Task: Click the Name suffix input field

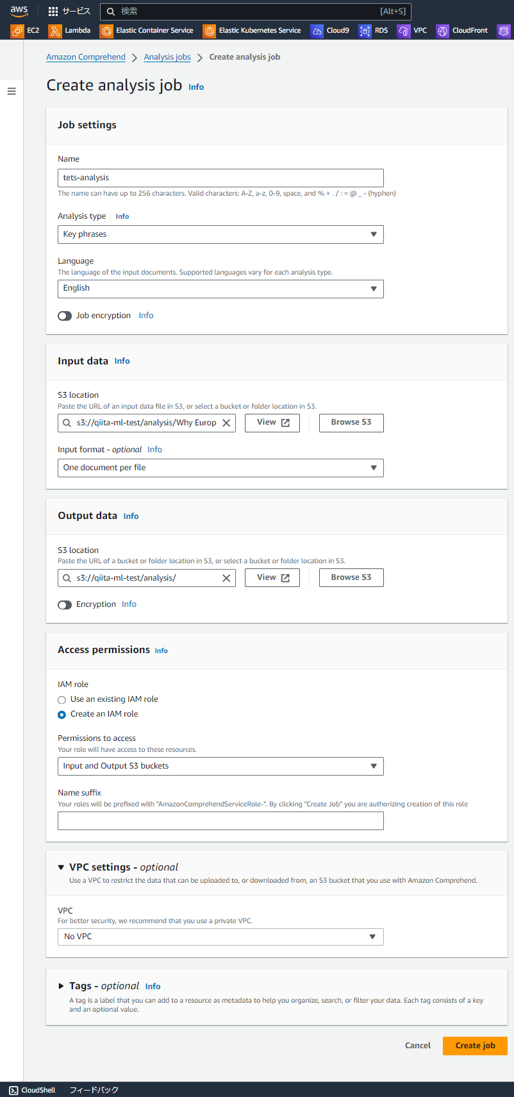Action: coord(220,821)
